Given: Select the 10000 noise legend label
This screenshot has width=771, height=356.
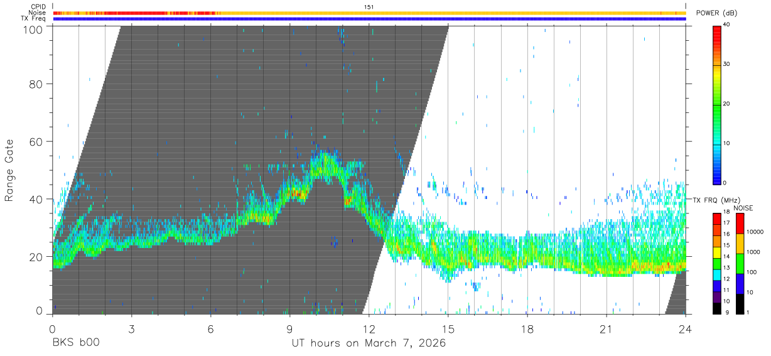Looking at the screenshot, I should point(754,232).
